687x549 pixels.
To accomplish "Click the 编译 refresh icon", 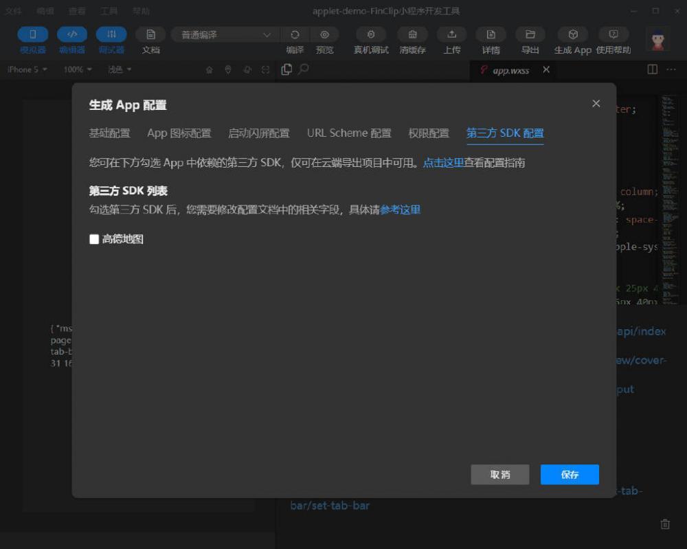I will [295, 34].
